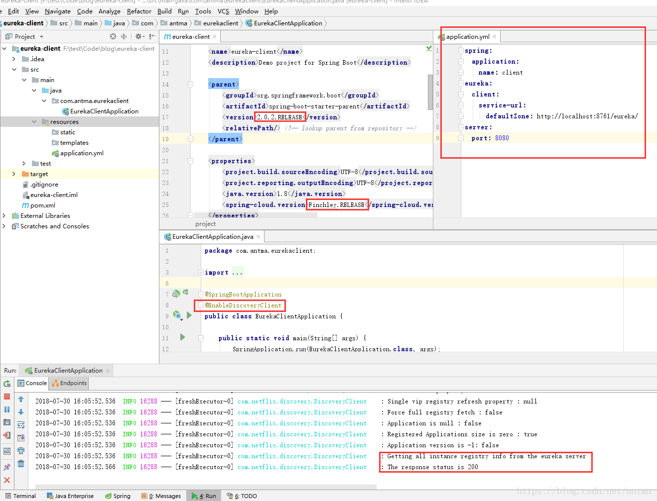Move down the console stack trace with the down arrow
This screenshot has height=501, width=657.
tap(21, 412)
